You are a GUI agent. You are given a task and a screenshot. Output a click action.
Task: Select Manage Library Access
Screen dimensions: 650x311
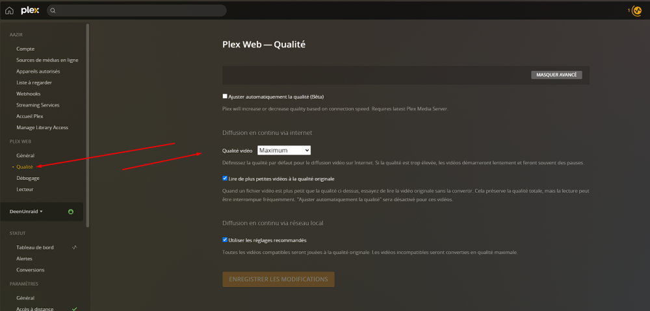click(42, 127)
